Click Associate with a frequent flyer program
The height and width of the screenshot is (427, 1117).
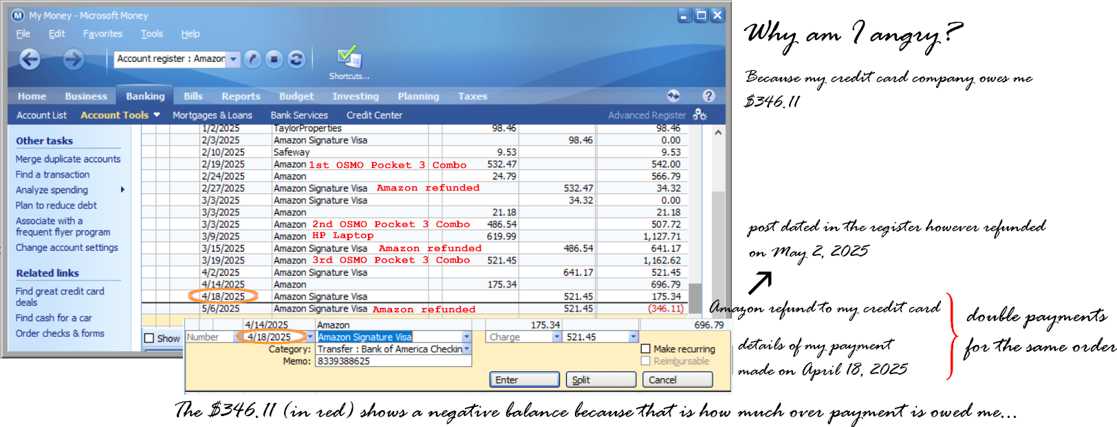tap(63, 226)
